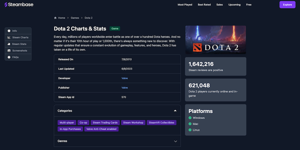Viewport: 300px width, 150px height.
Task: Click the Info sidebar icon
Action: 9,31
